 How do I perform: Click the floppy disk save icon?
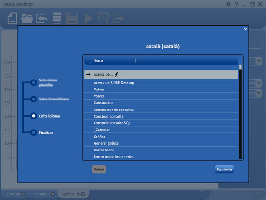pyautogui.click(x=72, y=18)
